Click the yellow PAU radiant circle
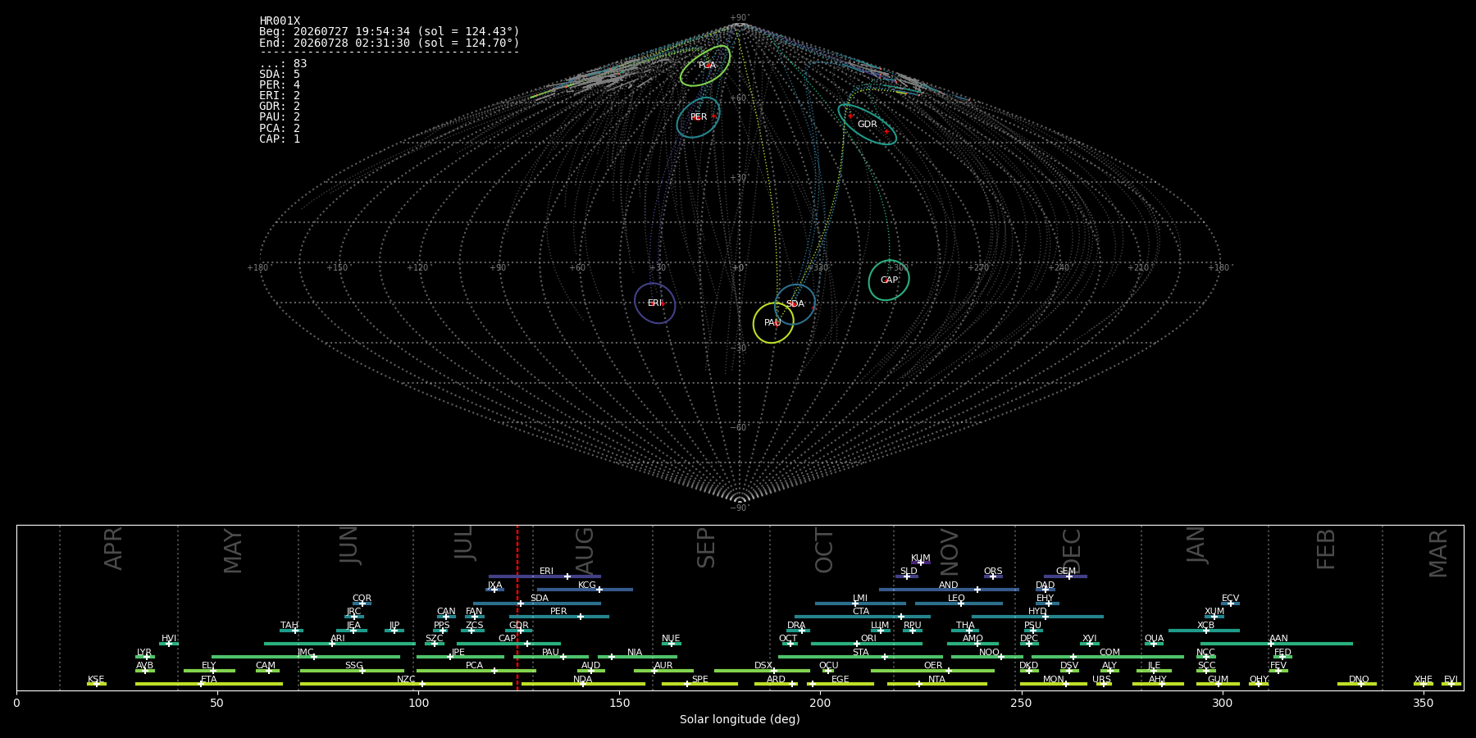Screen dimensions: 1476x738 pos(773,322)
